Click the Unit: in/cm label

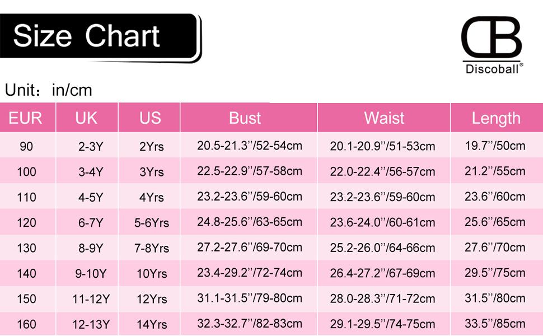pos(48,90)
